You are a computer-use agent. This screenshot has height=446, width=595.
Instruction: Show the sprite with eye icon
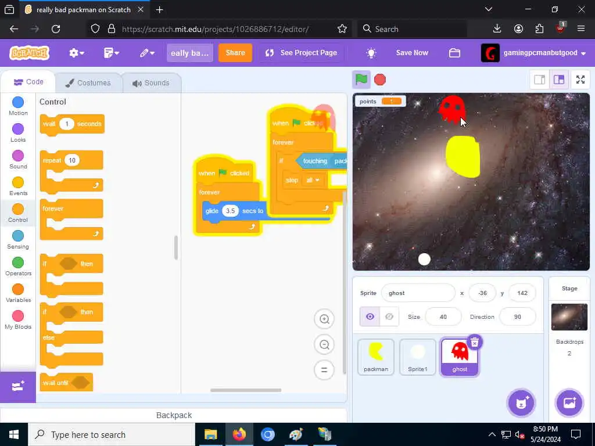[370, 316]
